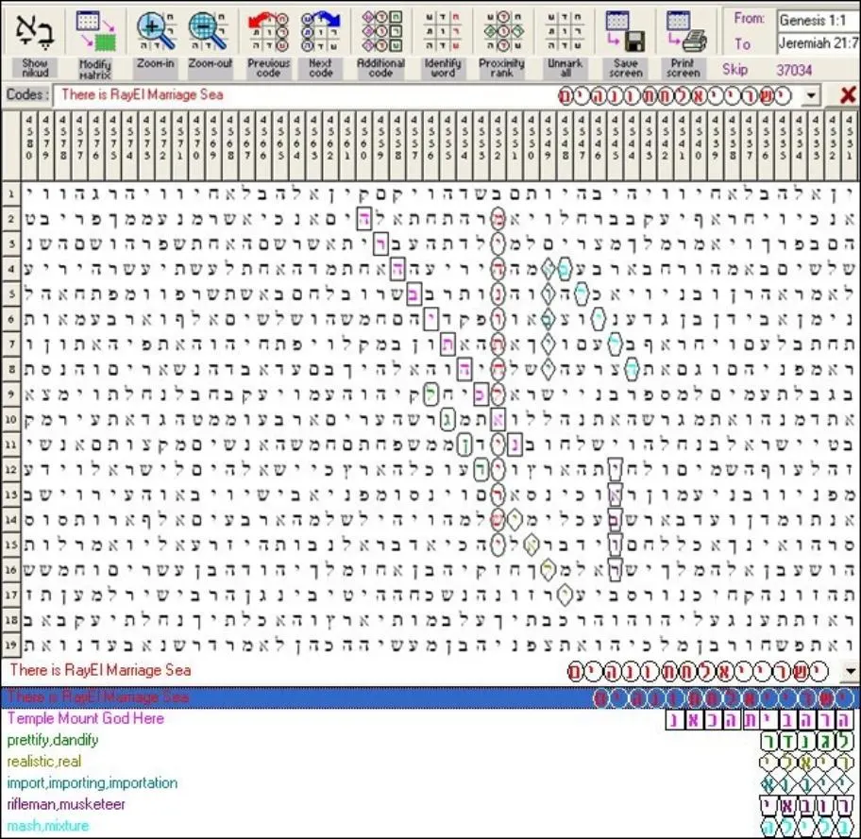Run the Proximity rank tool
The width and height of the screenshot is (861, 839).
[502, 31]
